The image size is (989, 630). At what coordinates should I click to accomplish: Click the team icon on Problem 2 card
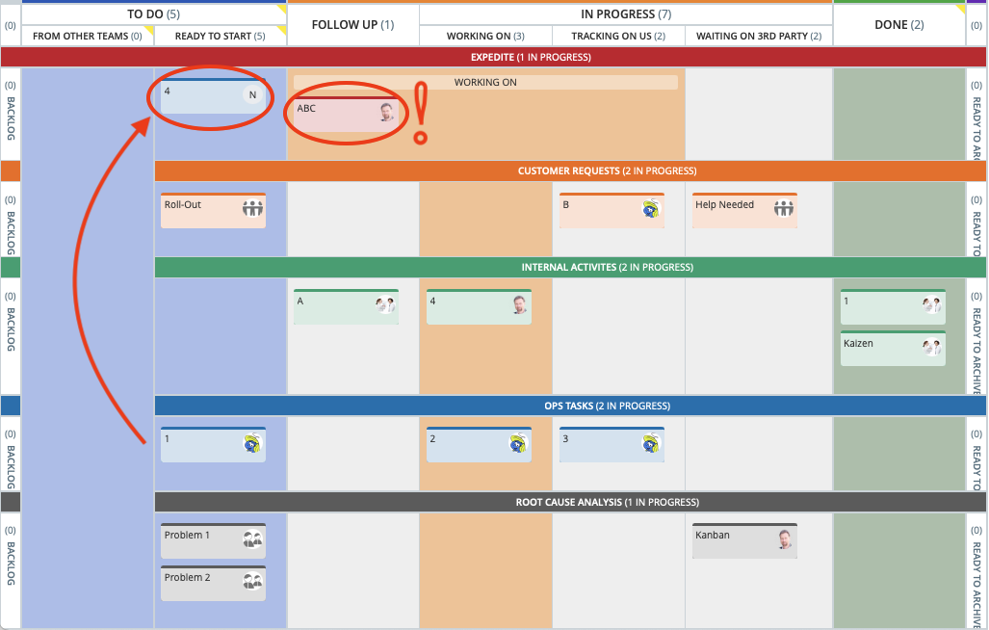pos(252,581)
